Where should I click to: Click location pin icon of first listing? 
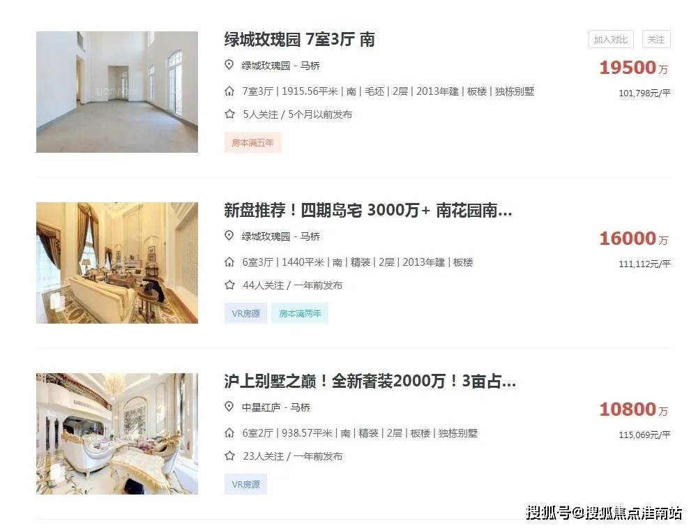click(x=229, y=65)
